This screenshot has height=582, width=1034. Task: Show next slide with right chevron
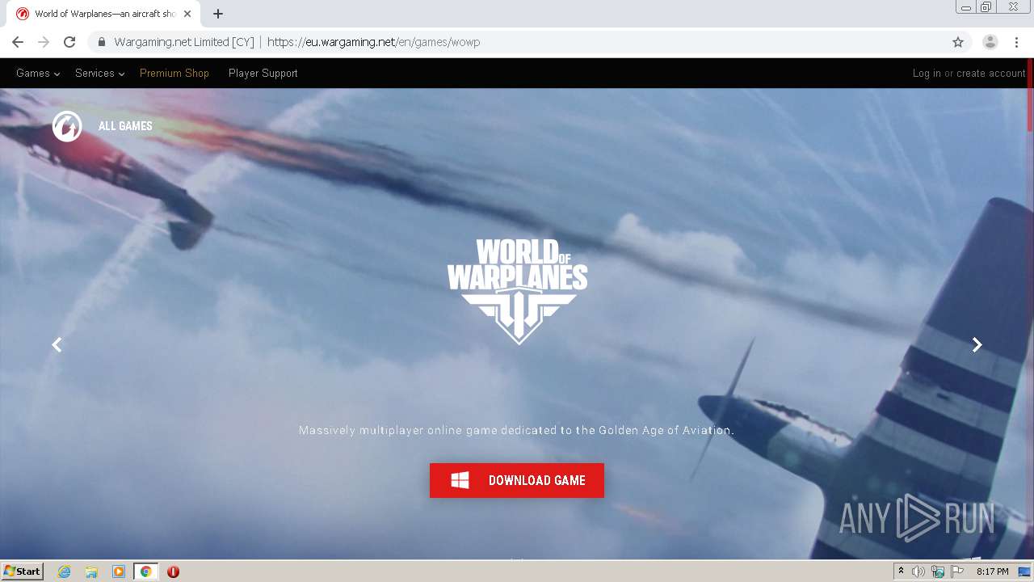(977, 345)
